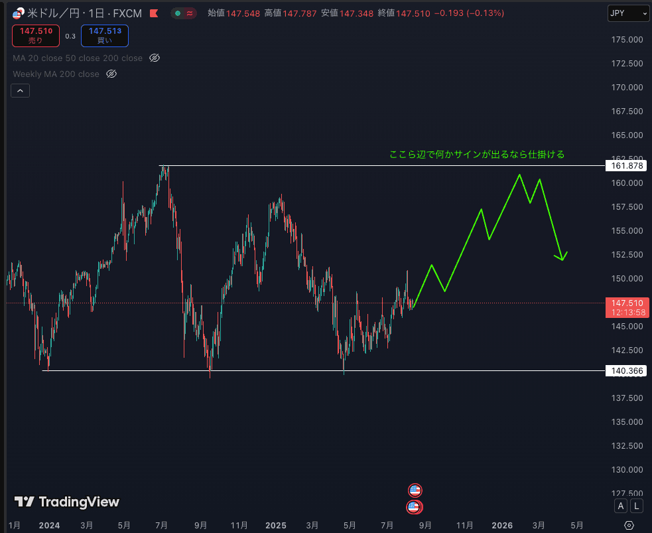Click the 147.510 売り sell button
652x533 pixels.
point(36,35)
